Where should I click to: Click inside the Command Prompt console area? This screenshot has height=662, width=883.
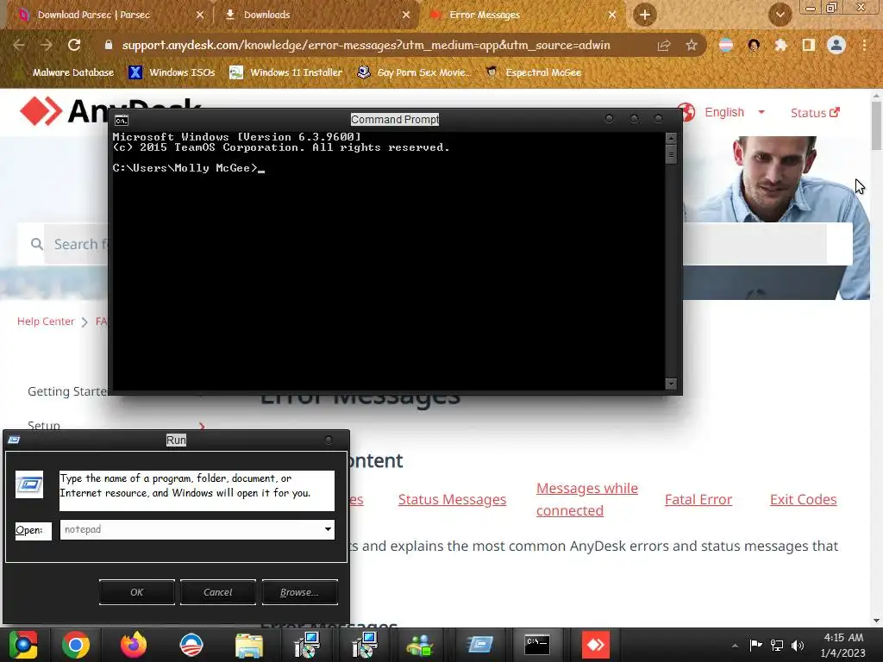(x=389, y=261)
